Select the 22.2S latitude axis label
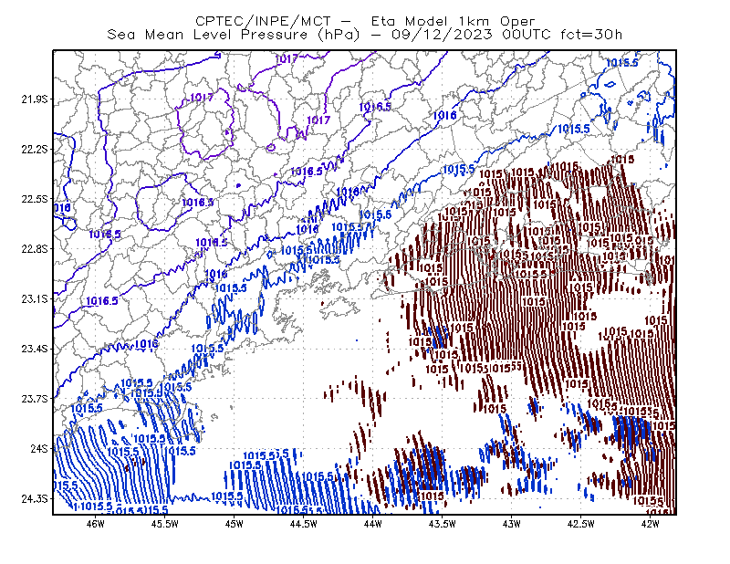The height and width of the screenshot is (564, 730). pos(35,149)
